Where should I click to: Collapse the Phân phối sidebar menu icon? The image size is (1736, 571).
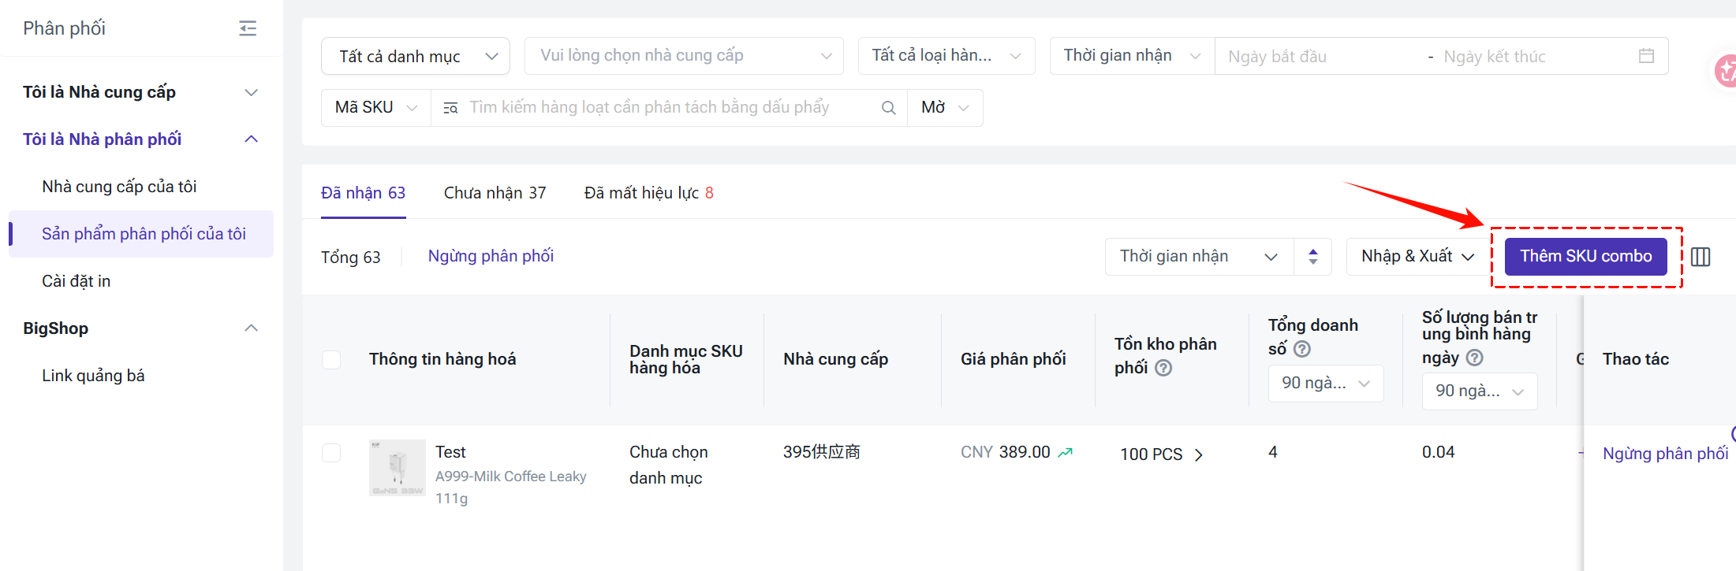[248, 28]
